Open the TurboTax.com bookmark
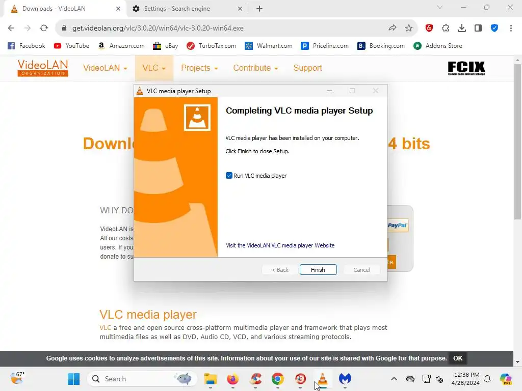This screenshot has height=391, width=522. [x=211, y=46]
